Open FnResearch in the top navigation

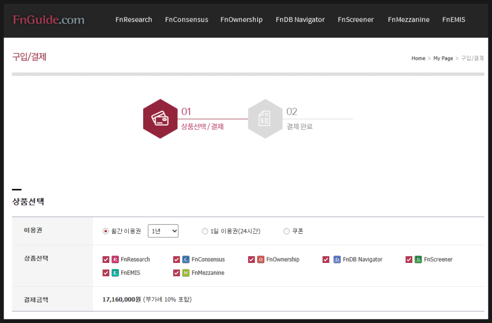click(x=133, y=19)
